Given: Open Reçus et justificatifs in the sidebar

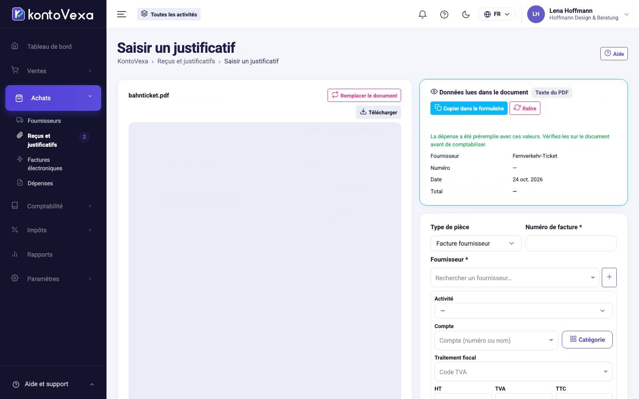Looking at the screenshot, I should click(x=42, y=140).
